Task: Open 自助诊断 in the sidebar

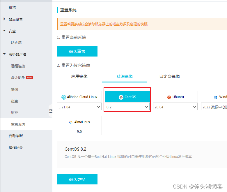Action: (x=16, y=136)
